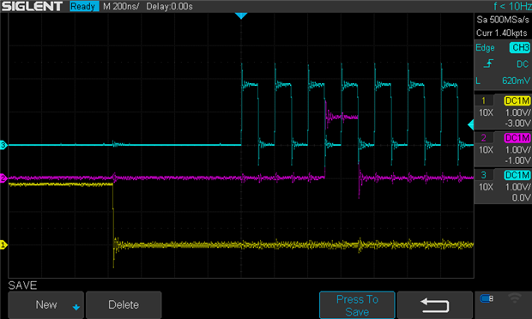Click the Ready status indicator
Image resolution: width=532 pixels, height=319 pixels.
click(83, 6)
